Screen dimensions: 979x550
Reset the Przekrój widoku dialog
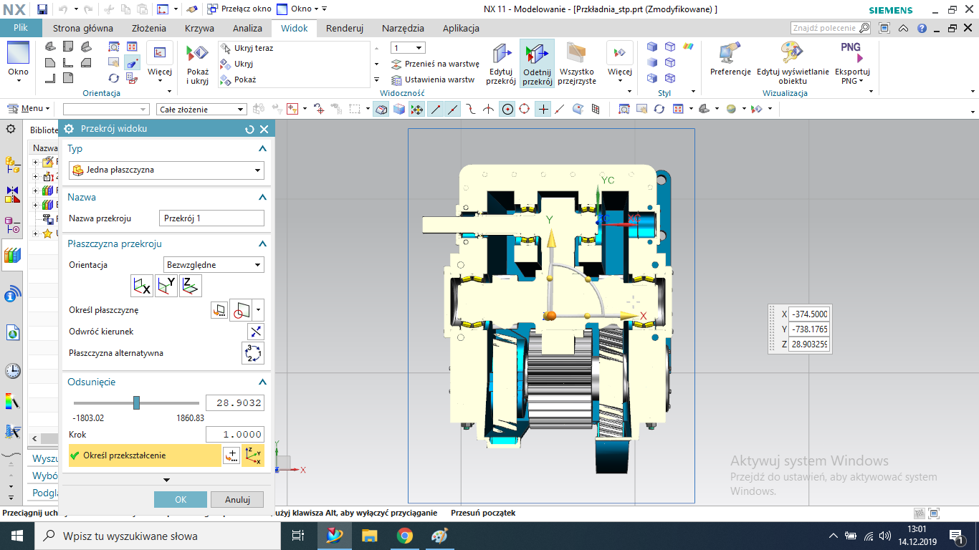(x=249, y=130)
